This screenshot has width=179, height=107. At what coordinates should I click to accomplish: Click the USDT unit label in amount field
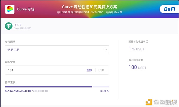pos(102,70)
